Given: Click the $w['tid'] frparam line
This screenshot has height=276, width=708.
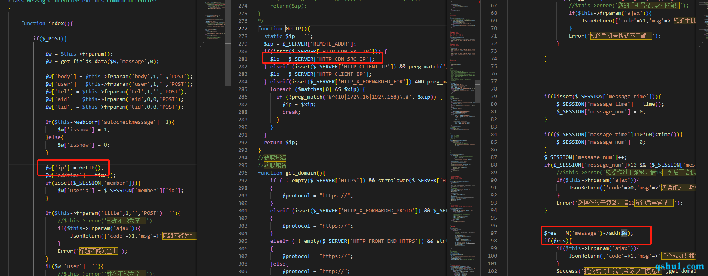Looking at the screenshot, I should pos(114,107).
